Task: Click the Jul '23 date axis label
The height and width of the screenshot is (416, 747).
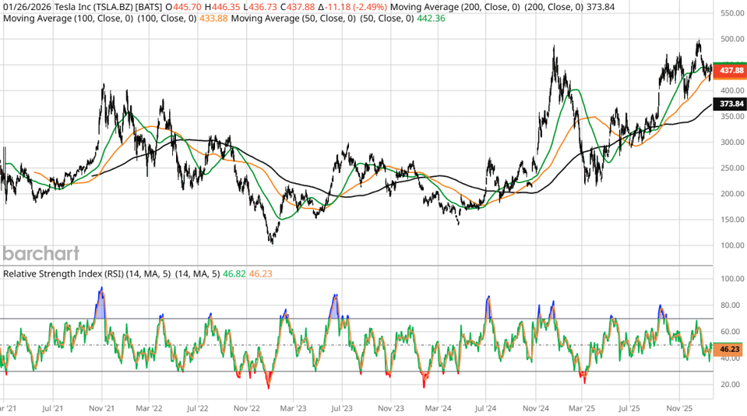Action: pyautogui.click(x=342, y=407)
